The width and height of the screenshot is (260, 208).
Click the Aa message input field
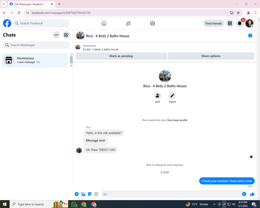click(x=171, y=194)
